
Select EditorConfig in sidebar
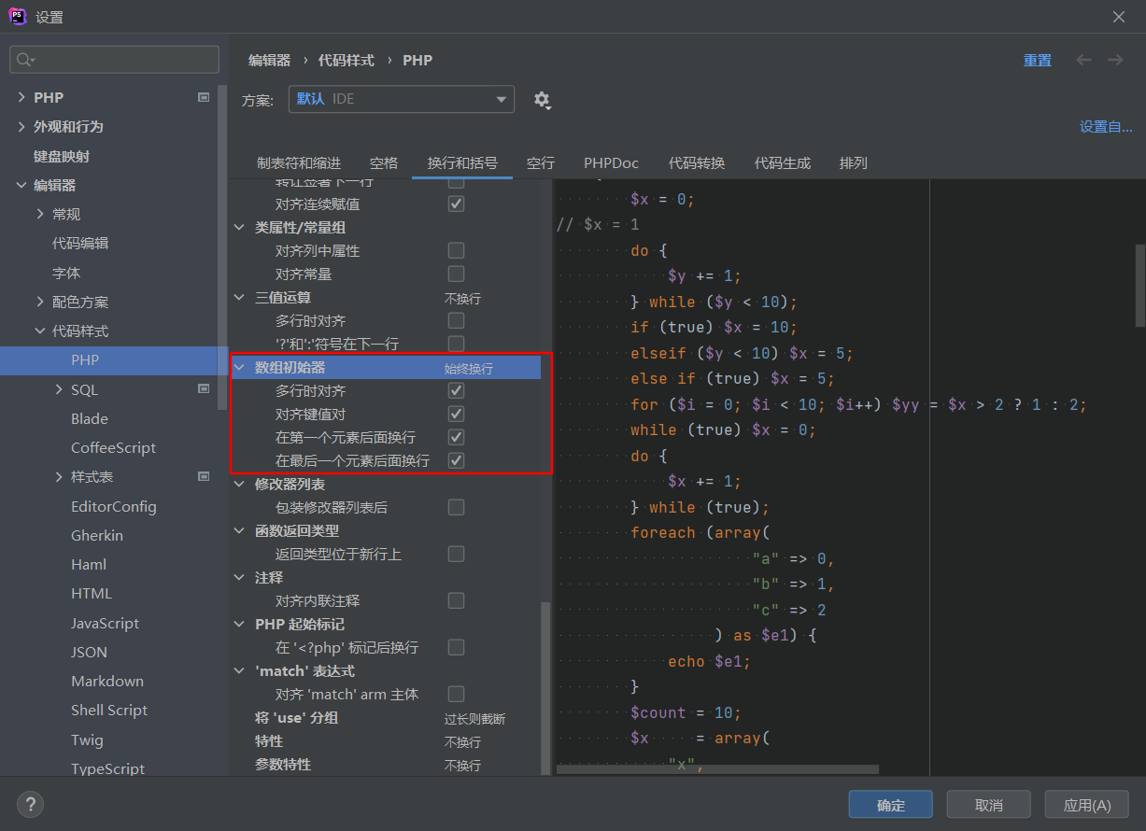pyautogui.click(x=114, y=506)
